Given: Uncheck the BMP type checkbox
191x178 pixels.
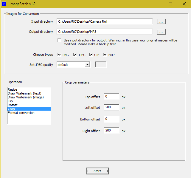Looking at the screenshot, I should (x=105, y=55).
